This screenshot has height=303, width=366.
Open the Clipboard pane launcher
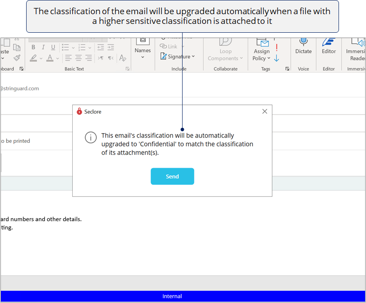tap(21, 69)
